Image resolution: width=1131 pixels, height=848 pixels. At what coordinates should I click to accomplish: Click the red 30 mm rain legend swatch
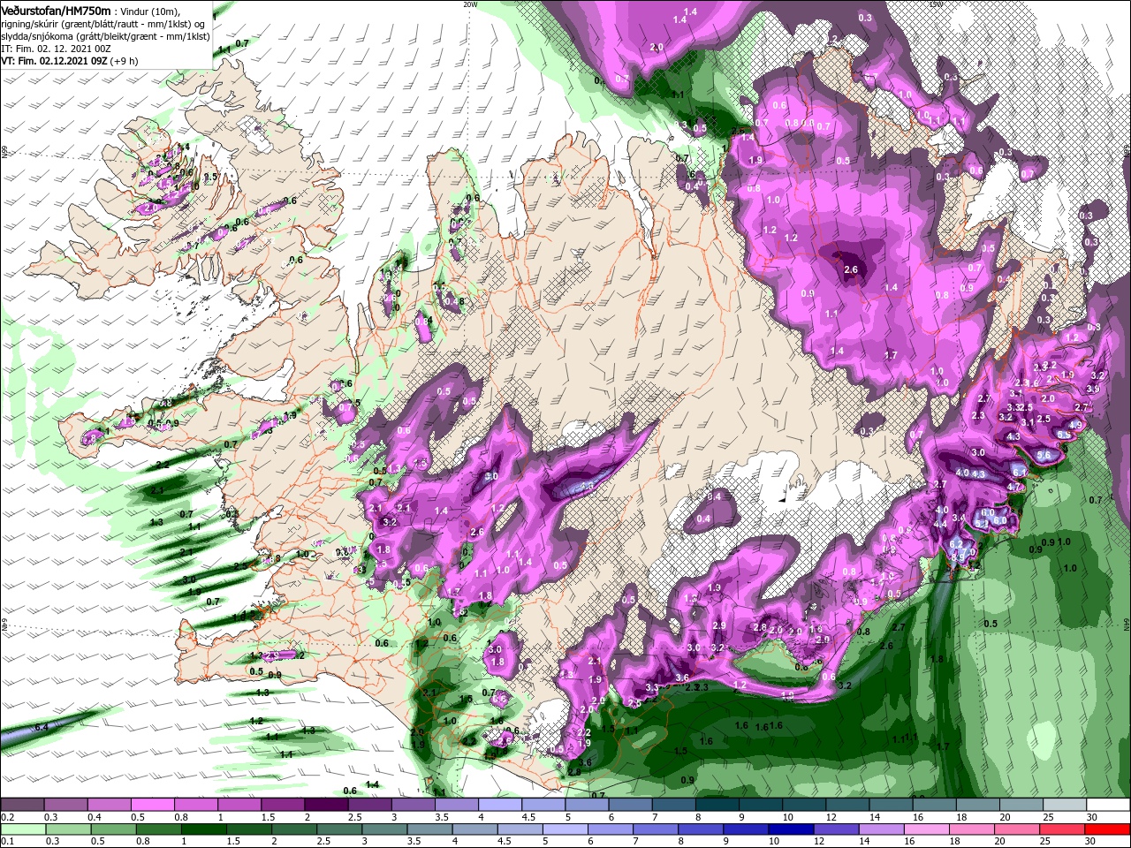[1109, 829]
